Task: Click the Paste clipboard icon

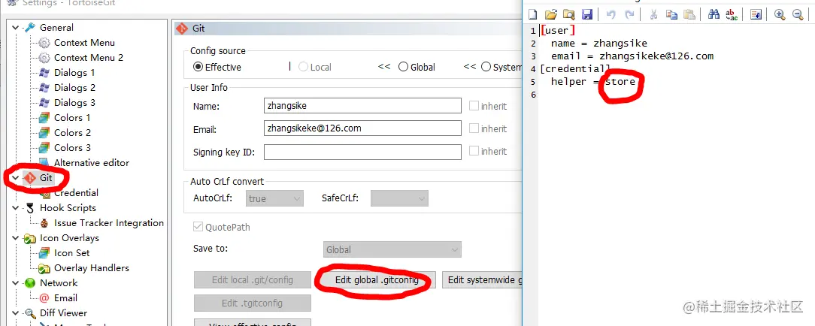Action: coord(689,14)
